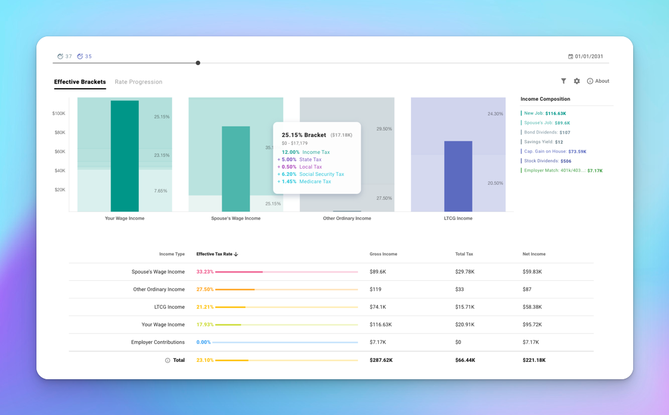Image resolution: width=669 pixels, height=415 pixels.
Task: Click the Your Wage Income dark green bar
Action: pos(125,156)
